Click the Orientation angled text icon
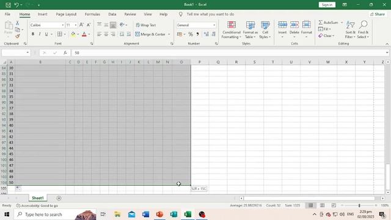Viewport: 391px width, 220px height. pos(122,25)
